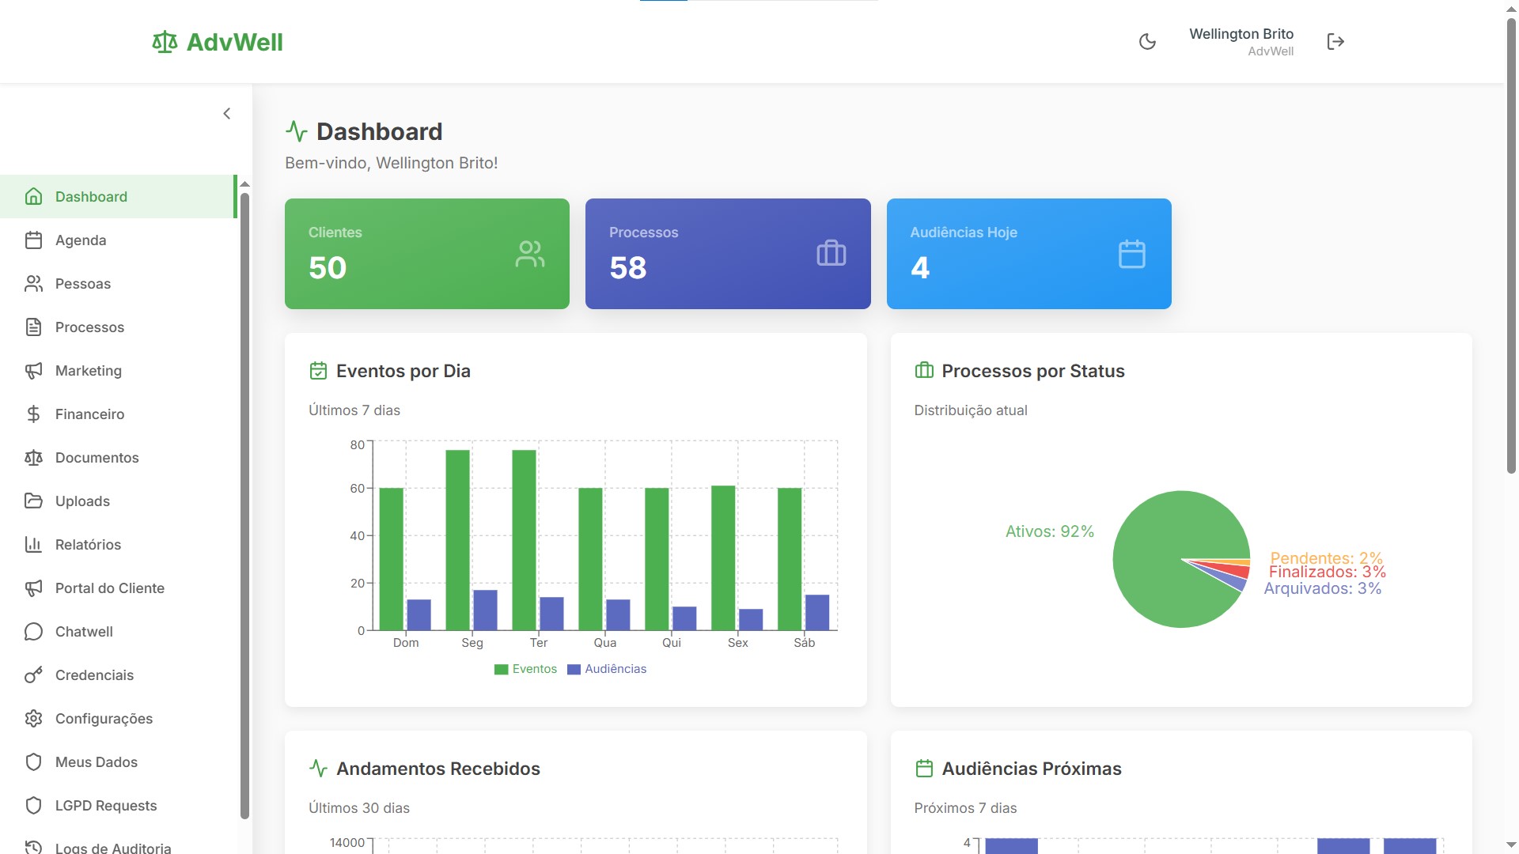Screen dimensions: 1519x854
Task: Click the Processos document icon
Action: (34, 327)
